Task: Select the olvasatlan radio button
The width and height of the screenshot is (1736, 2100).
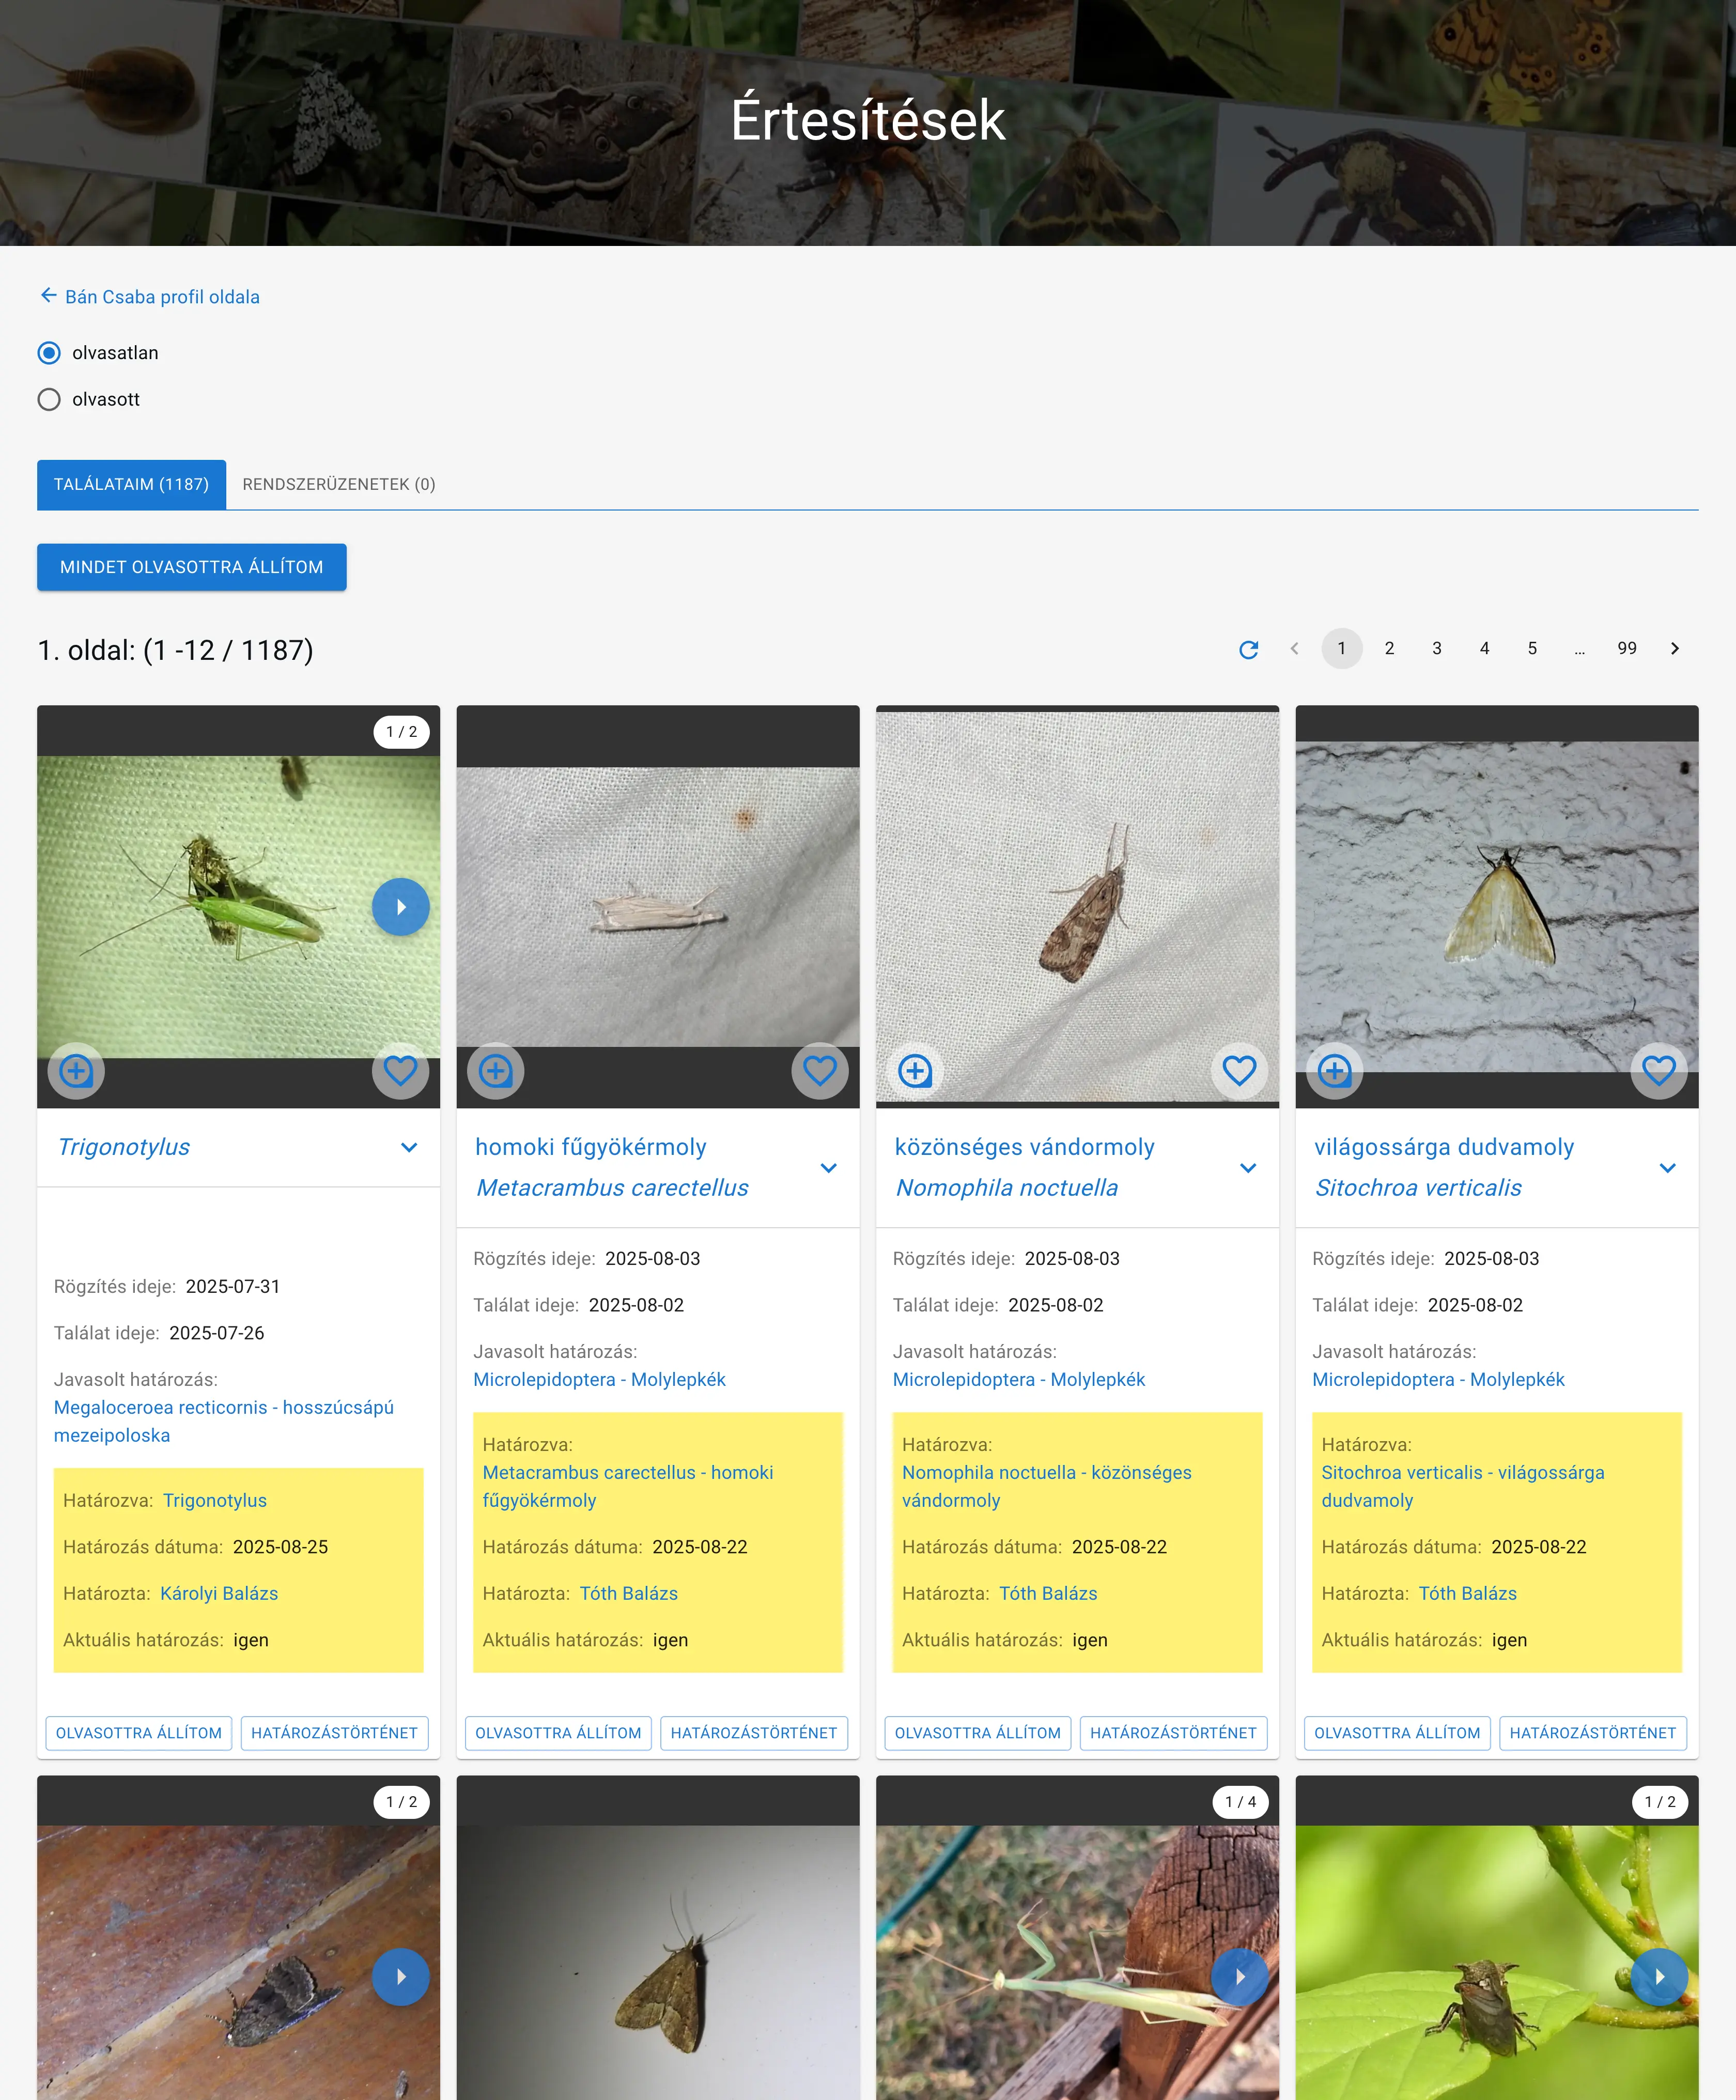Action: point(49,353)
